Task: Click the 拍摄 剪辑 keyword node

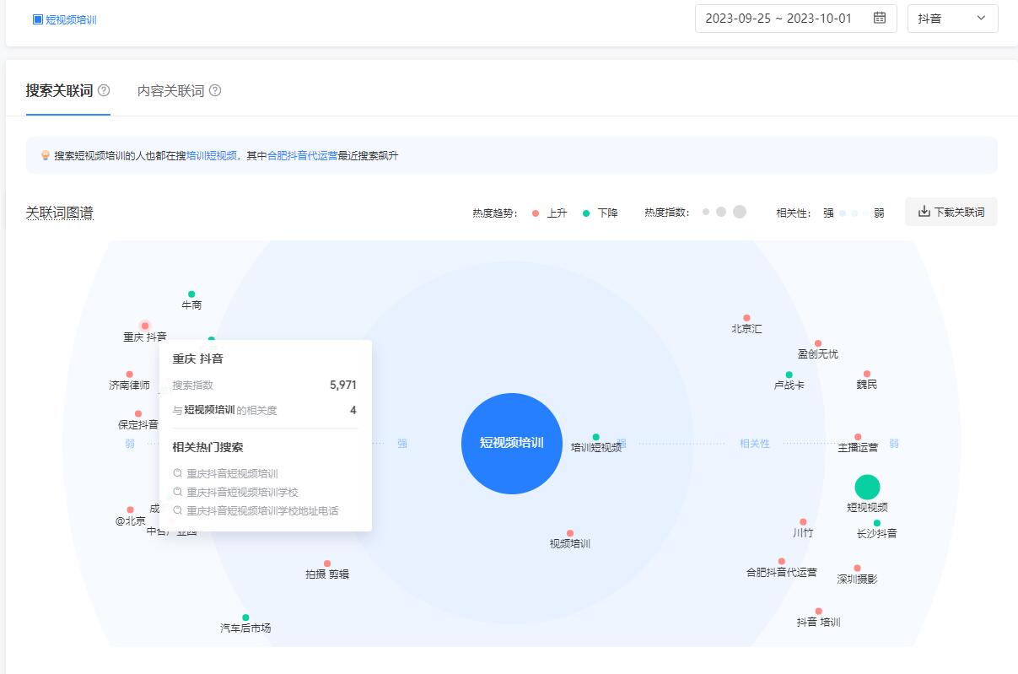Action: pos(327,563)
